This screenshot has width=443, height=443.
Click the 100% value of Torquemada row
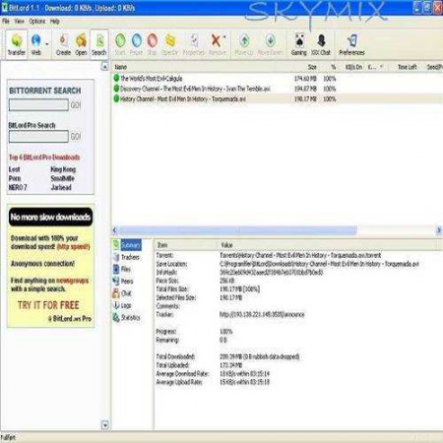(x=330, y=98)
